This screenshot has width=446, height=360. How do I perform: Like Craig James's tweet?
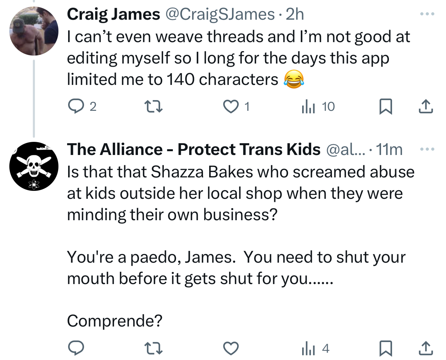tap(231, 106)
